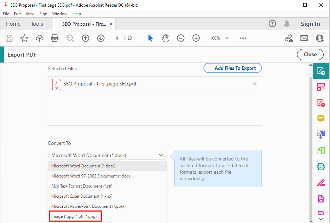This screenshot has height=223, width=330.
Task: Open the green compare pages sidebar icon
Action: pos(321,151)
